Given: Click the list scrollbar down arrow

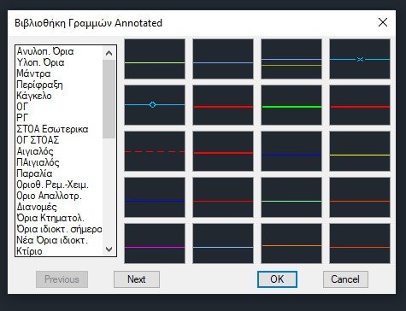Looking at the screenshot, I should pos(109,249).
